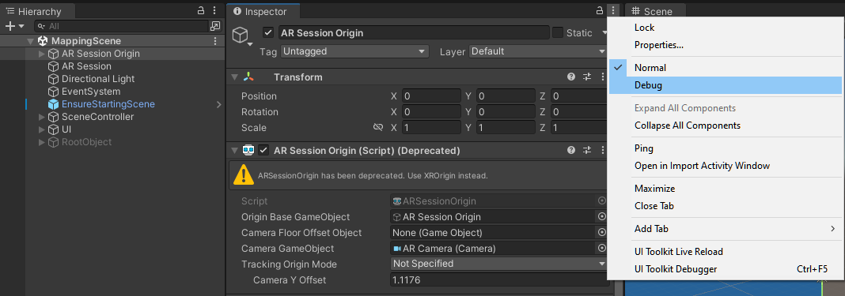Click the Hierarchy search-by-type icon
845x296 pixels.
pyautogui.click(x=215, y=26)
